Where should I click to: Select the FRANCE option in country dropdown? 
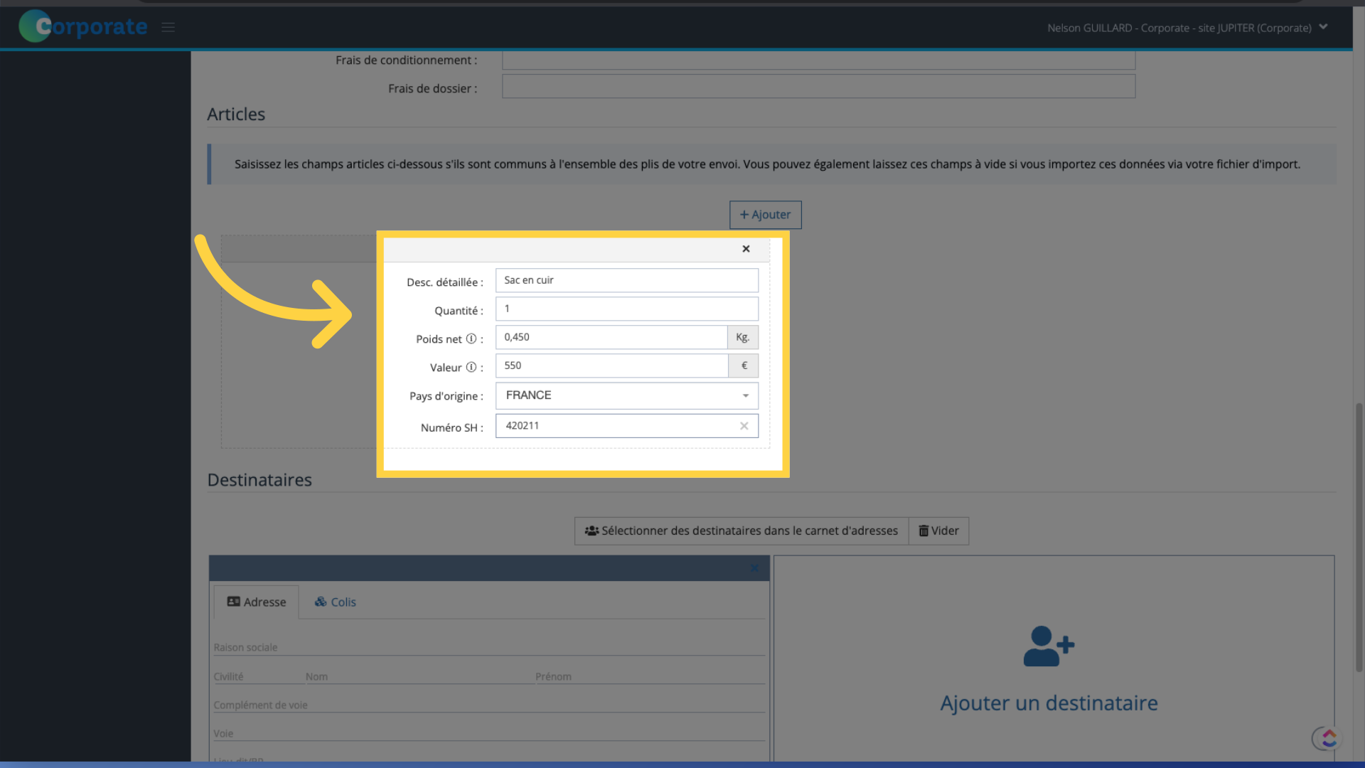coord(626,395)
